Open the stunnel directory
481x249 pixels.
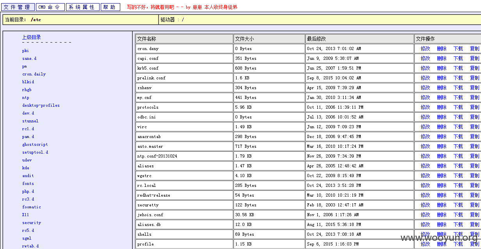tap(30, 121)
